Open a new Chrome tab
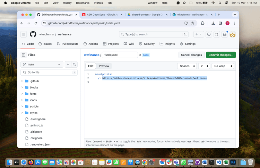Viewport: 260px width, 168px height. tap(219, 15)
